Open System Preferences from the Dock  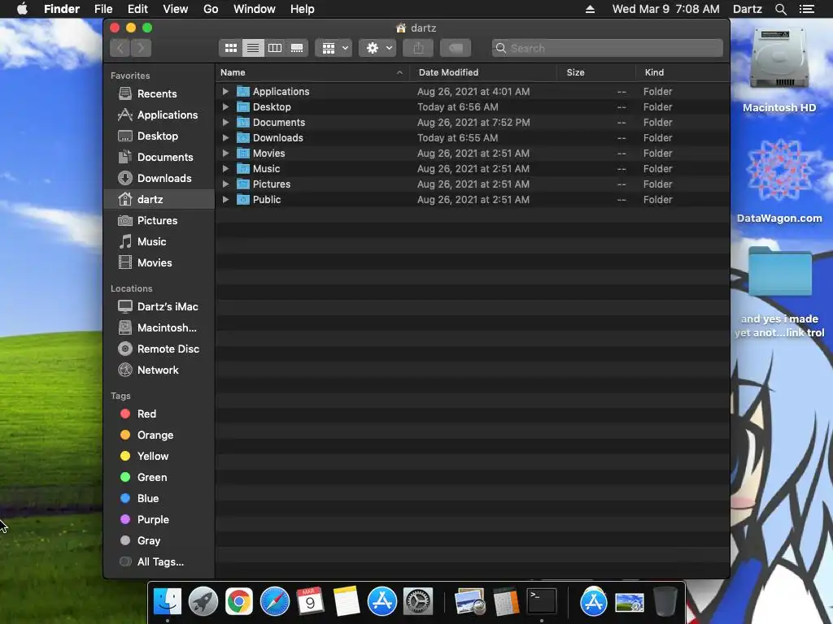click(418, 602)
